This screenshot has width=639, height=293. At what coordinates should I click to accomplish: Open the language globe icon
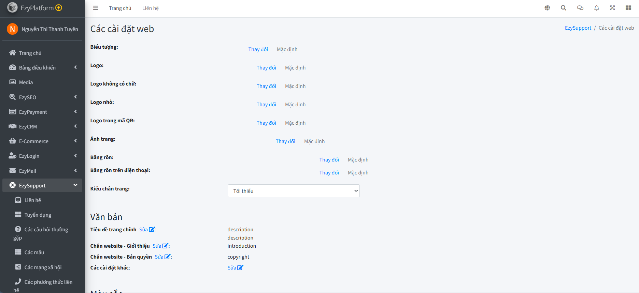point(547,8)
